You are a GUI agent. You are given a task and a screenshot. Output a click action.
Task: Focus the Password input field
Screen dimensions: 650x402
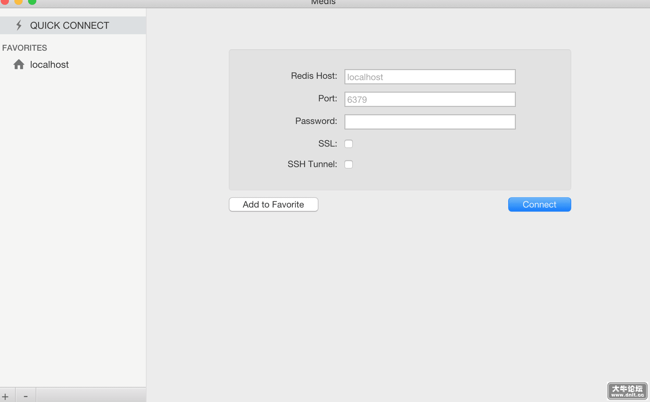[430, 122]
